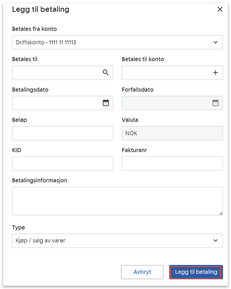231x289 pixels.
Task: Focus the Betales til text field
Action: [x=56, y=73]
